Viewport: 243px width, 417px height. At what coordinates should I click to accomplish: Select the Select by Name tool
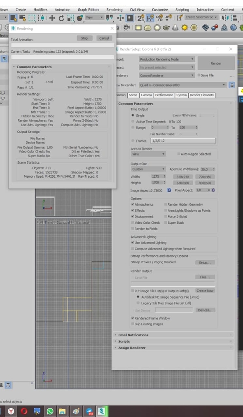(x=23, y=18)
